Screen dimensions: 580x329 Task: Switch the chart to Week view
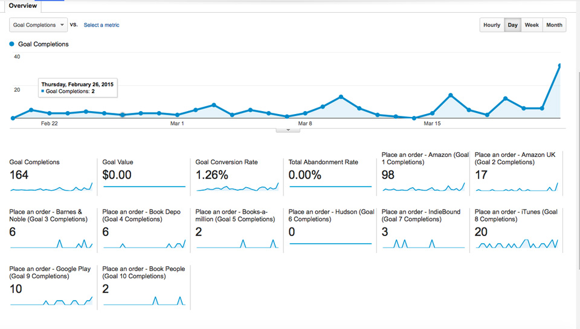(532, 25)
